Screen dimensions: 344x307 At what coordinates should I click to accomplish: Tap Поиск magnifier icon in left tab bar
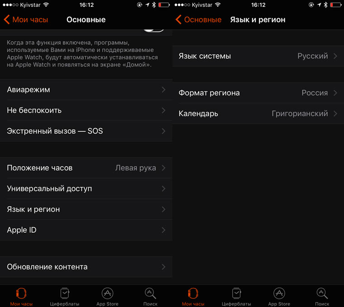150,293
